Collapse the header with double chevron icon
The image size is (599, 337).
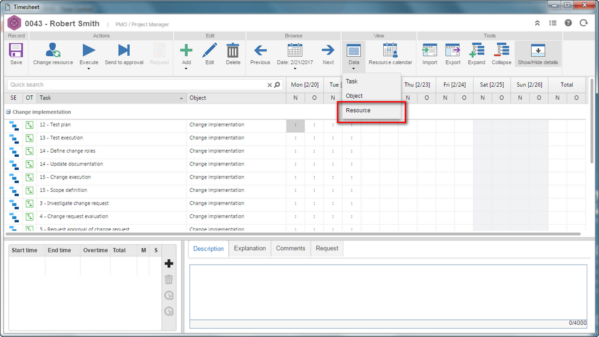[x=537, y=23]
